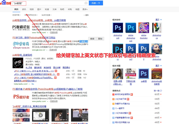Click the 搜索 popup button
The height and width of the screenshot is (124, 179).
coord(92,39)
